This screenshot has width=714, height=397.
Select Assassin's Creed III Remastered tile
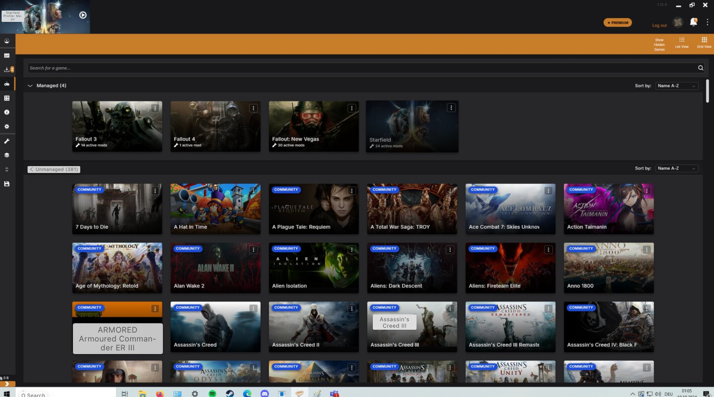(511, 327)
